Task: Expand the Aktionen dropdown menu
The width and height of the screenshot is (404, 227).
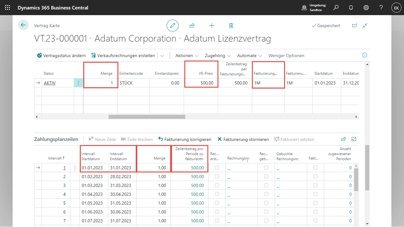Action: point(187,55)
